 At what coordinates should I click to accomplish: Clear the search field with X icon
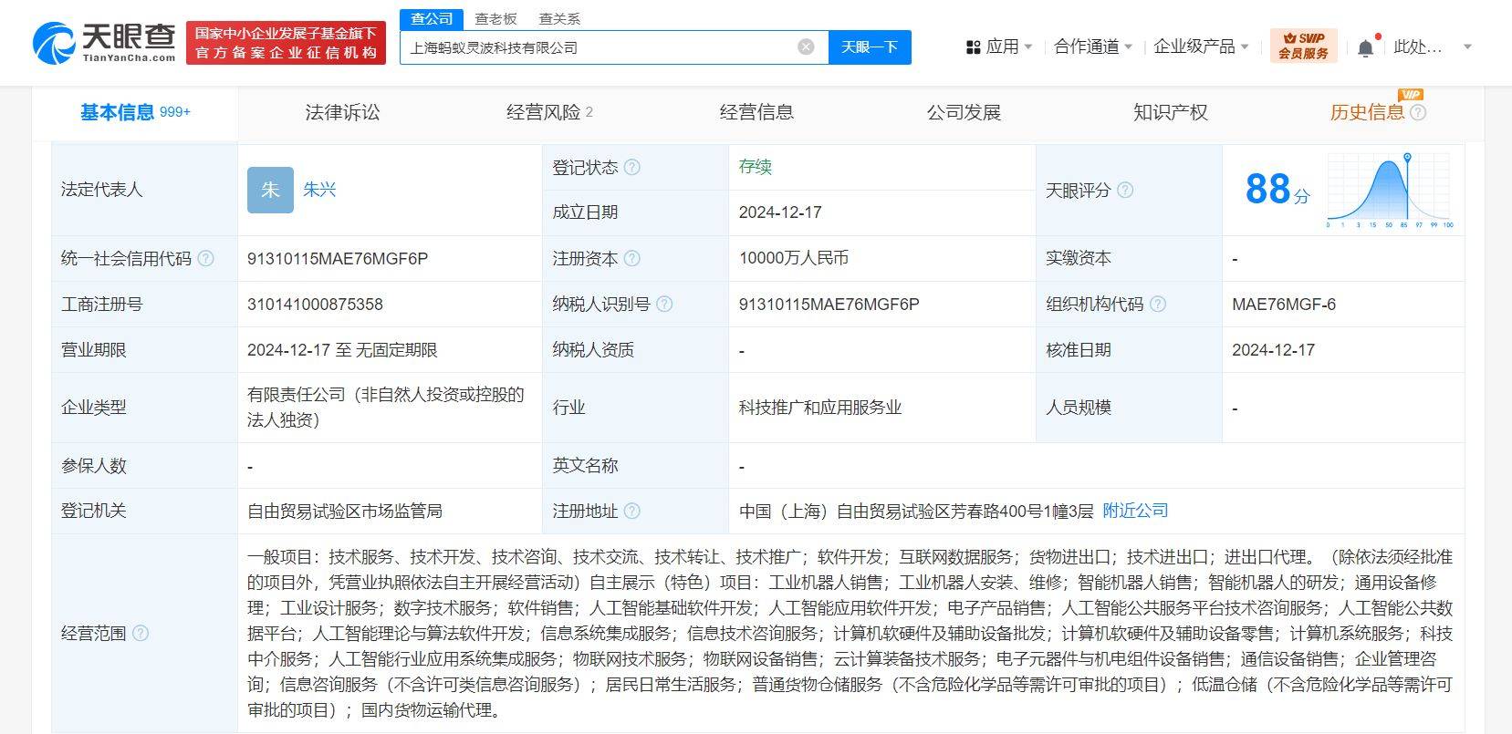(806, 47)
